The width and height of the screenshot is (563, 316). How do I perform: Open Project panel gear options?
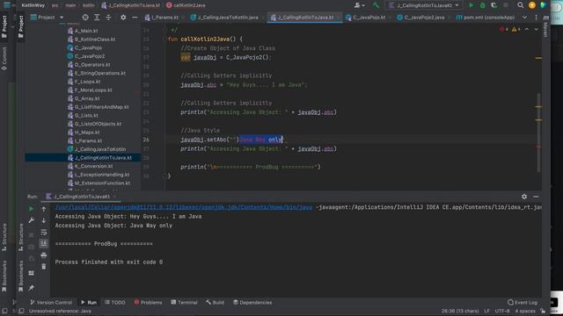tap(123, 18)
